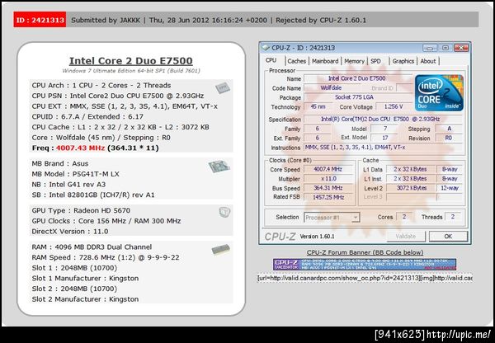
Task: Click the CPU chip icon beside CPU Arch
Action: pos(223,87)
